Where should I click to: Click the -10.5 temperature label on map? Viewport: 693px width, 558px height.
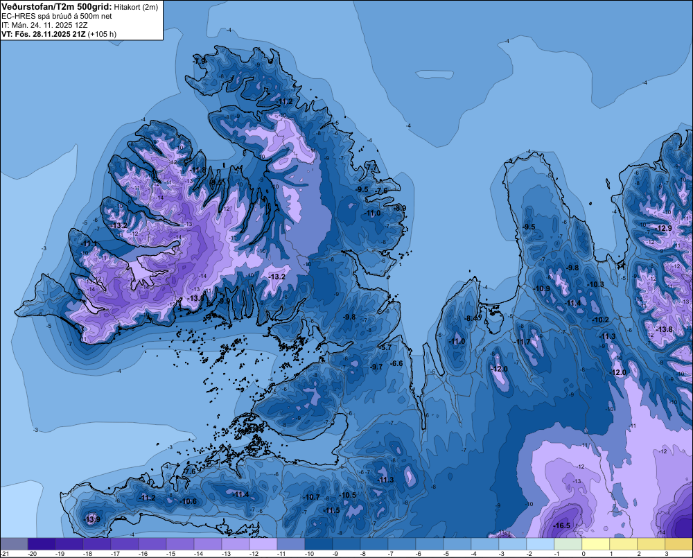click(348, 495)
